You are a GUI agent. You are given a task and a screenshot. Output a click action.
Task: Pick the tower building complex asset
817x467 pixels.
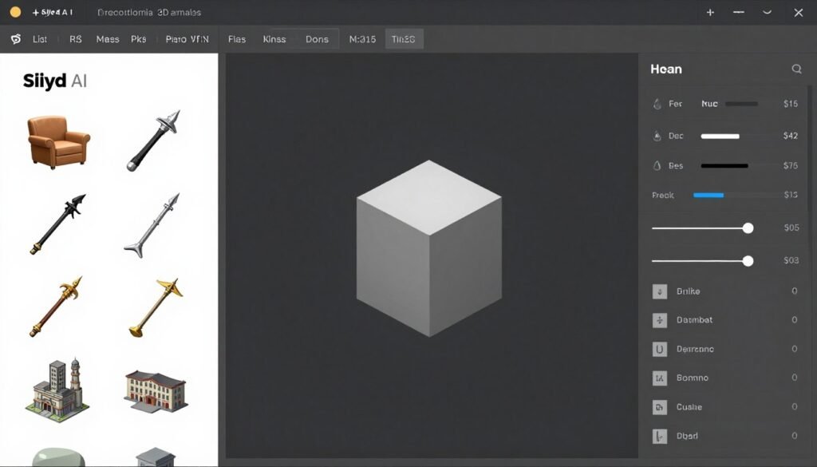[57, 390]
